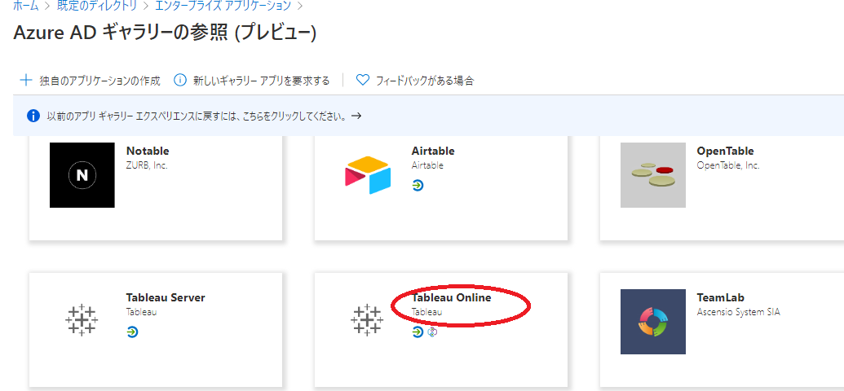Click the banner text to return to old gallery
This screenshot has height=391, width=844.
197,116
